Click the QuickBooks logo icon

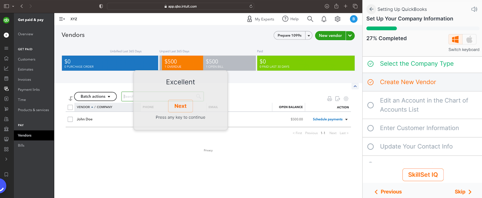[x=6, y=20]
